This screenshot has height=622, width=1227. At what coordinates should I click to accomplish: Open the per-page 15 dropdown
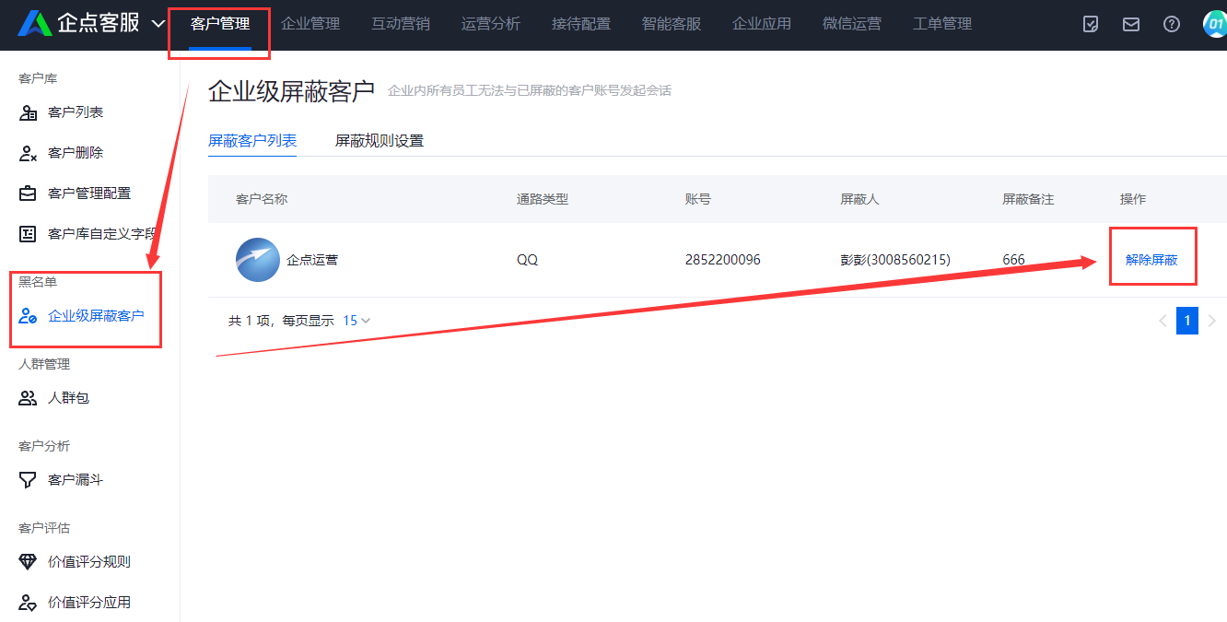click(x=356, y=321)
